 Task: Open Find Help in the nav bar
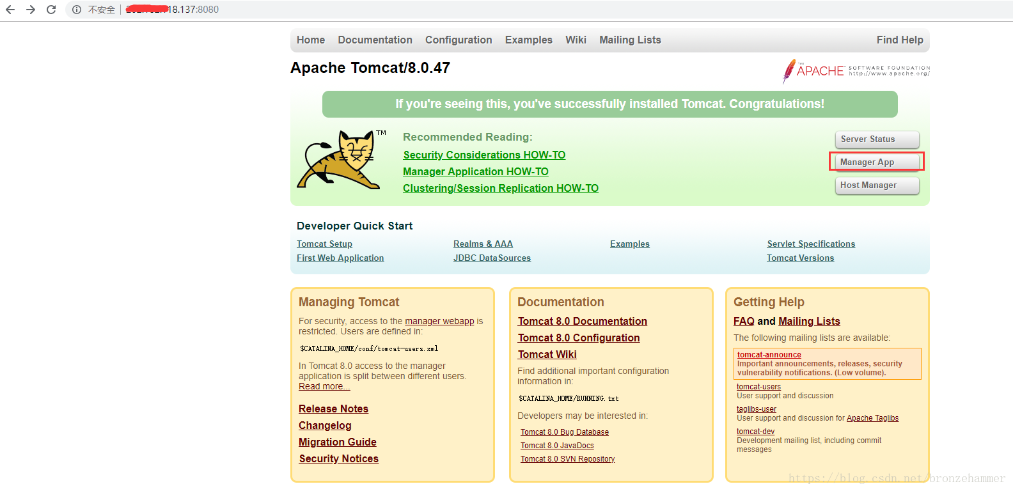pos(900,40)
